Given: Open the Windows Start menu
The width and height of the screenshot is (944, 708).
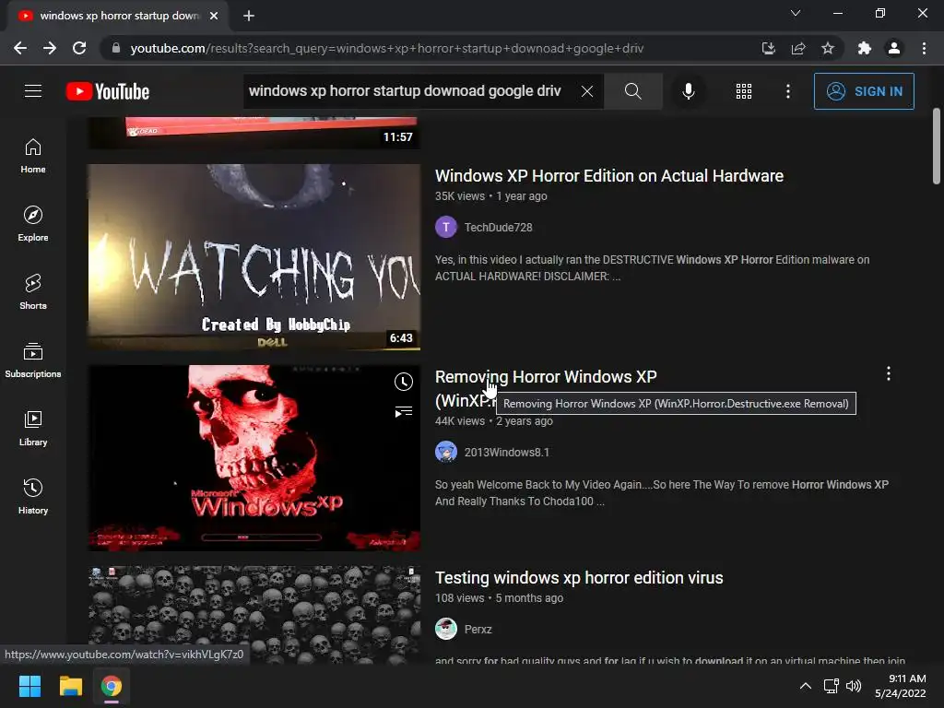Looking at the screenshot, I should pyautogui.click(x=29, y=686).
